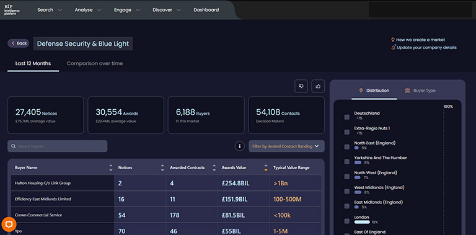
Task: Click the BiP intelligence platform logo
Action: tap(12, 10)
